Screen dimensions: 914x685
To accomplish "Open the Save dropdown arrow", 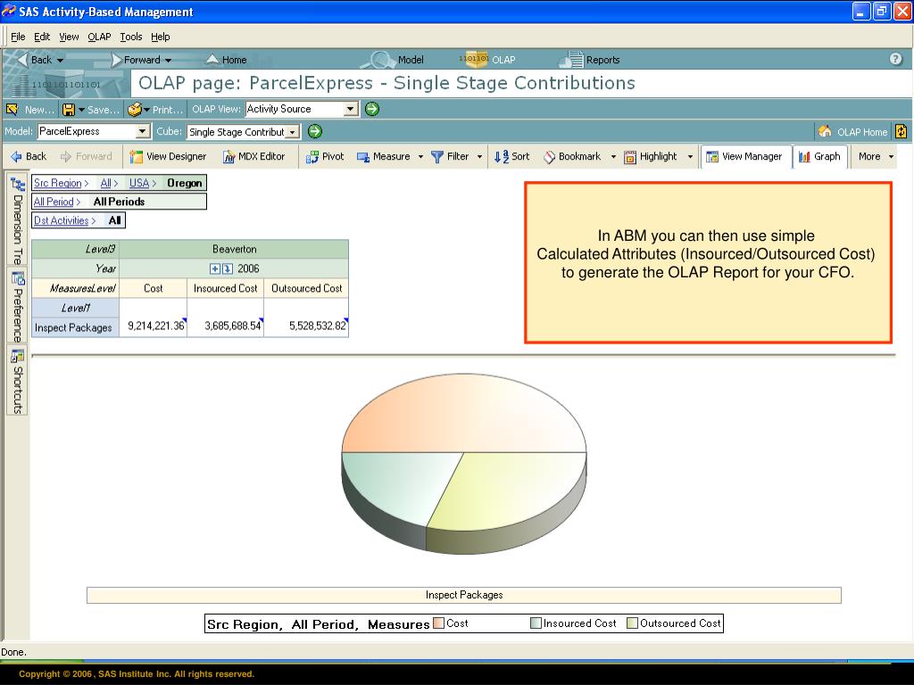I will (x=81, y=110).
